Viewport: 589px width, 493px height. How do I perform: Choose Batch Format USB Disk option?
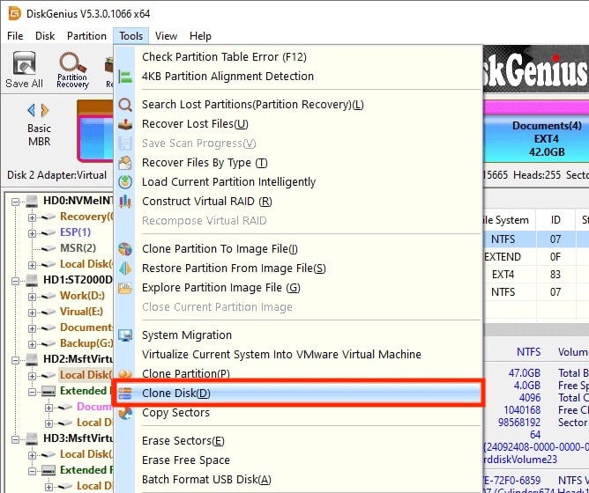(206, 480)
